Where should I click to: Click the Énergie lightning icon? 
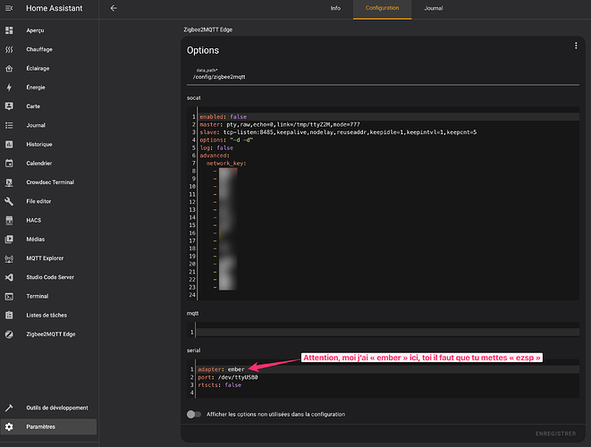click(x=9, y=88)
